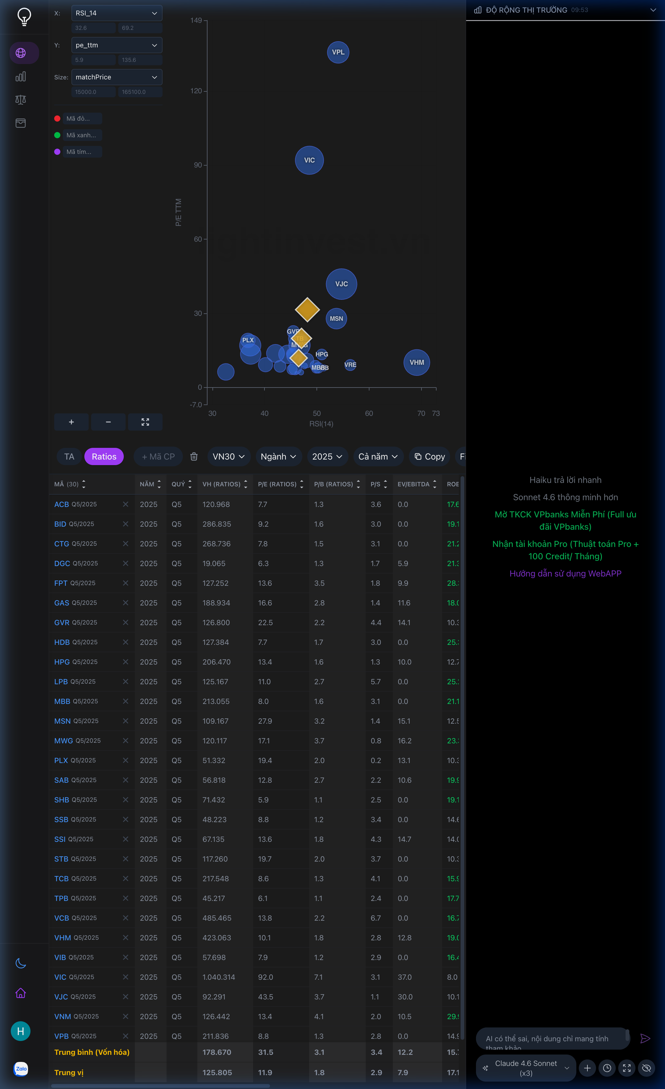The height and width of the screenshot is (1089, 665).
Task: Toggle the red Mã đỏ legend filter
Action: (x=78, y=119)
